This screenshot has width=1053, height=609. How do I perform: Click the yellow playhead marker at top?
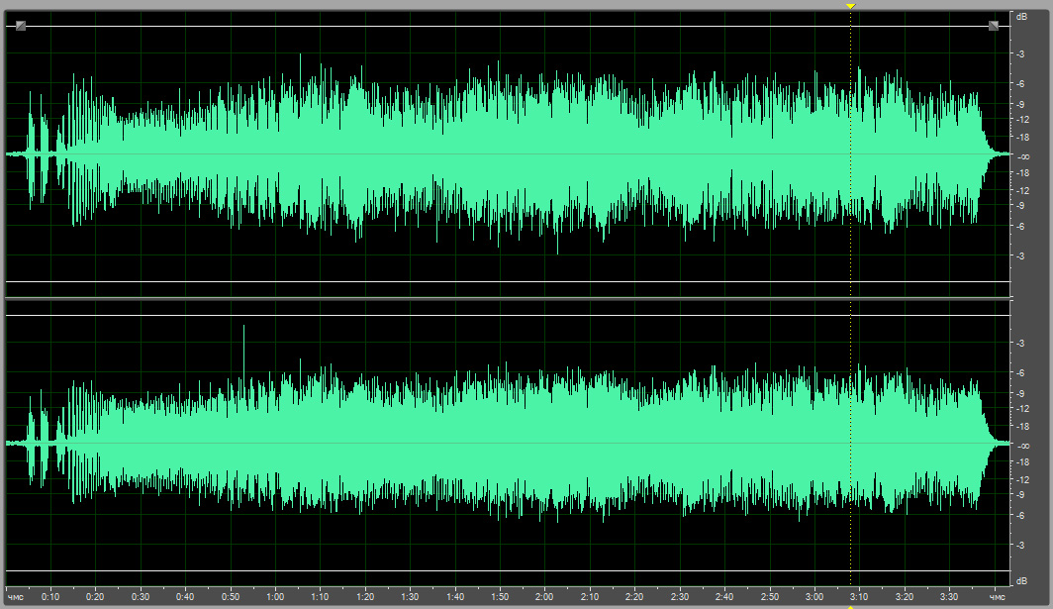click(850, 6)
